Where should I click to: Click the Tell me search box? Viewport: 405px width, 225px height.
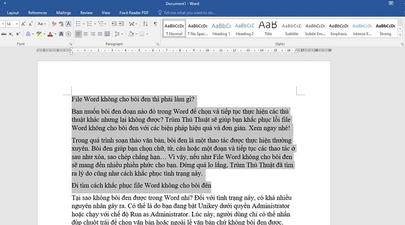coord(187,13)
